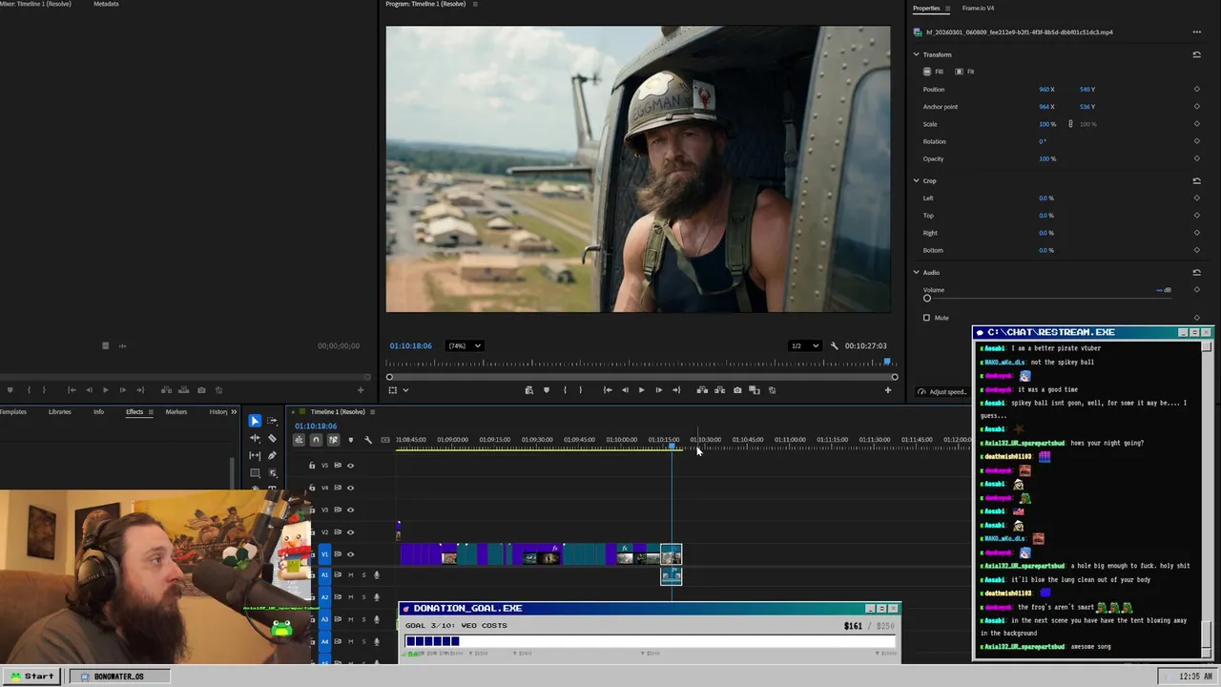Screen dimensions: 1221x687
Task: Open Program monitor zoom level dropdown
Action: (466, 345)
